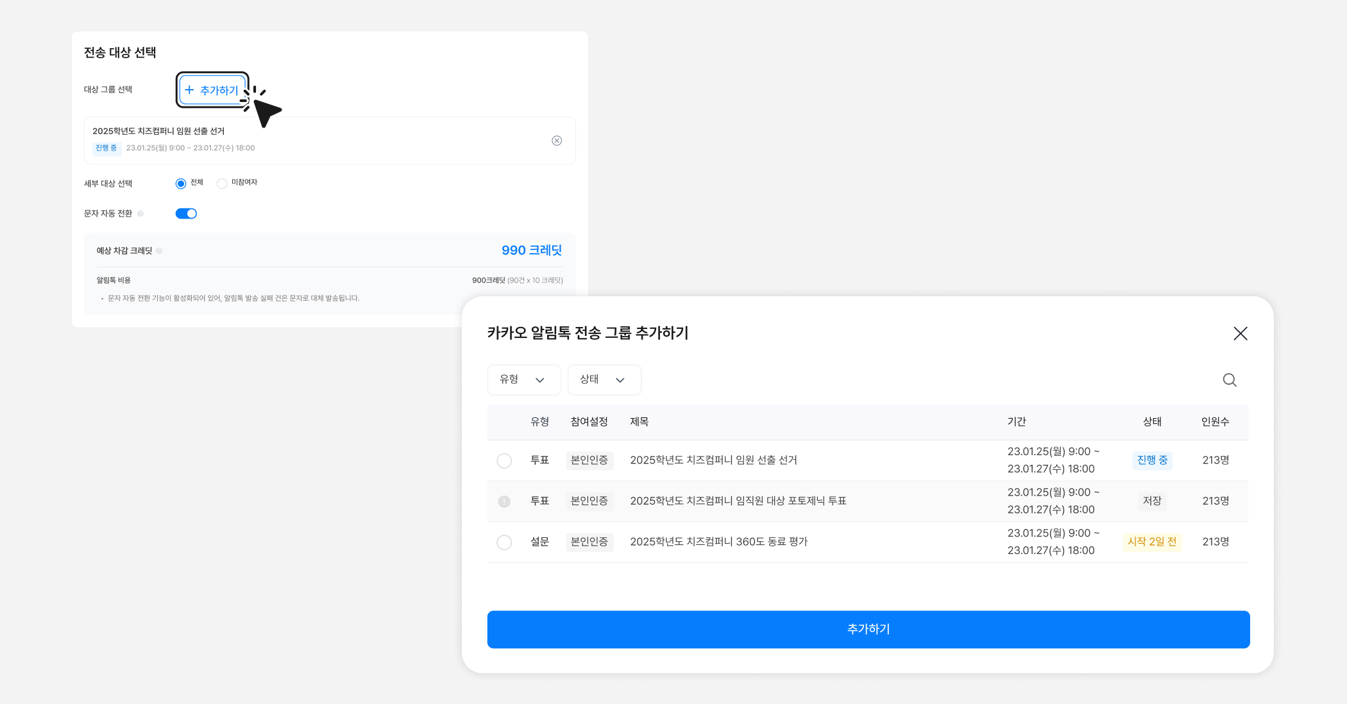1347x704 pixels.
Task: Select the 미참여자 radio option
Action: 222,183
